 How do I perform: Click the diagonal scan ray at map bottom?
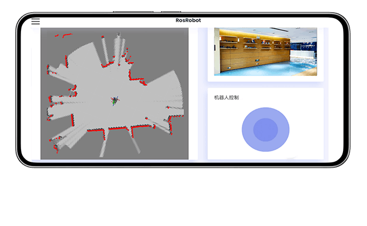(x=135, y=142)
